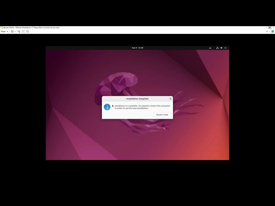The height and width of the screenshot is (206, 275).
Task: Pause the virtual machine with the orange icon
Action: [x=12, y=31]
